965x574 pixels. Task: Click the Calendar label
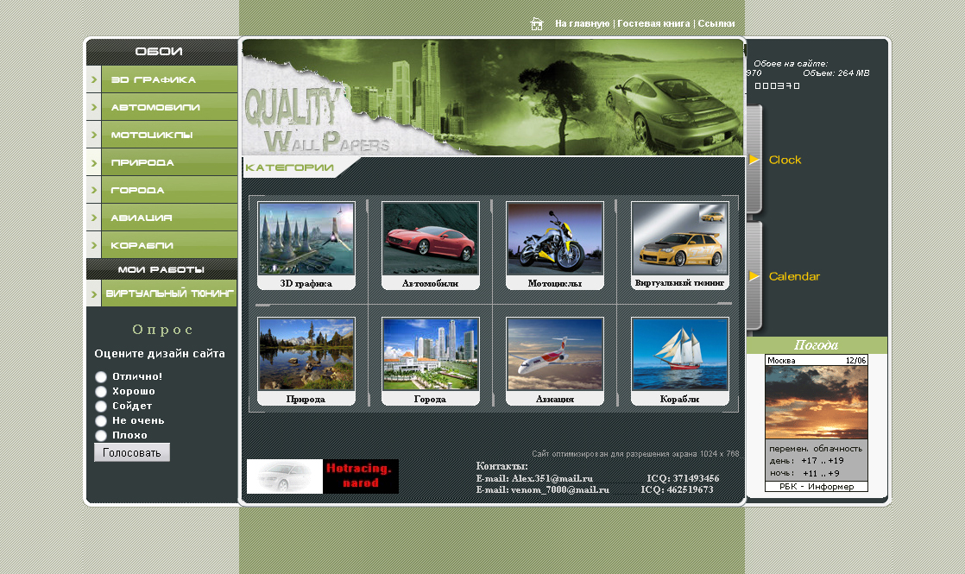[794, 276]
